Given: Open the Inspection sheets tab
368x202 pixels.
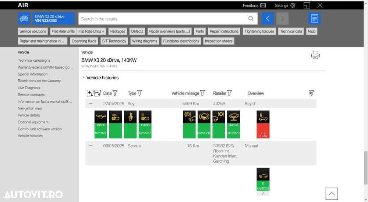Looking at the screenshot, I should 219,41.
